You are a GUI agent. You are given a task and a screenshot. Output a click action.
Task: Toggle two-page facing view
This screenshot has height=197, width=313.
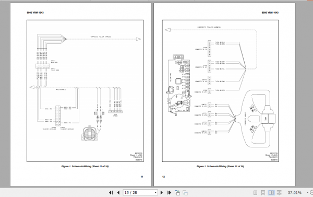pyautogui.click(x=271, y=193)
